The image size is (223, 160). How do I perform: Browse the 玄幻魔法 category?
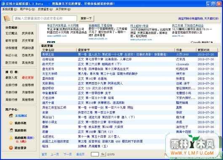coord(11,33)
